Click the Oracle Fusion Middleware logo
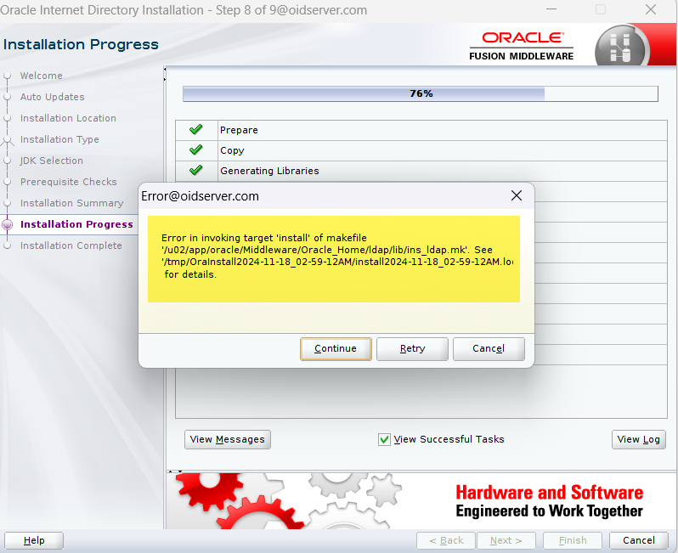The height and width of the screenshot is (553, 678). pyautogui.click(x=522, y=46)
